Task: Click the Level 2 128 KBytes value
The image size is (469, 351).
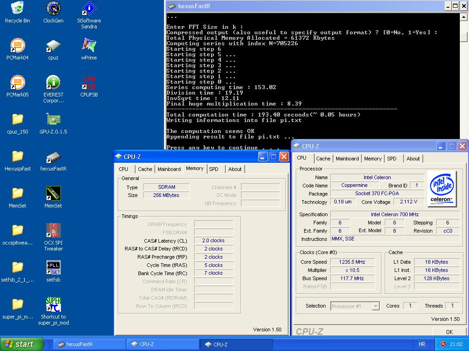Action: pyautogui.click(x=436, y=278)
